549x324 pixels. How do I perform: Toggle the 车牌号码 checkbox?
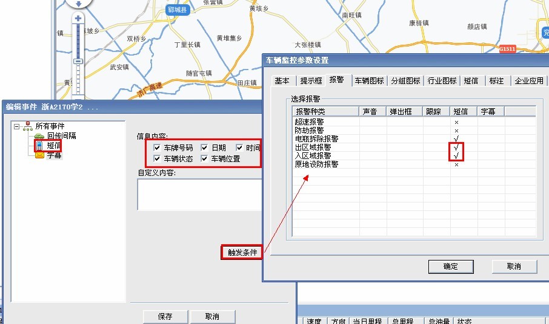coord(157,147)
